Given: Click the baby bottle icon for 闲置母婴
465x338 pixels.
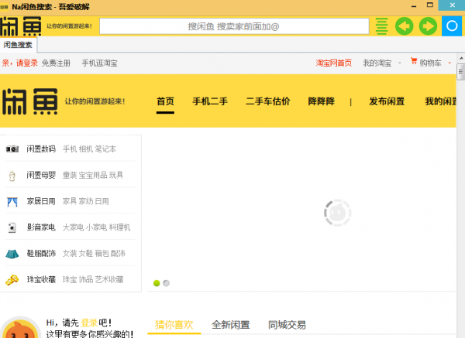Looking at the screenshot, I should pyautogui.click(x=12, y=176).
